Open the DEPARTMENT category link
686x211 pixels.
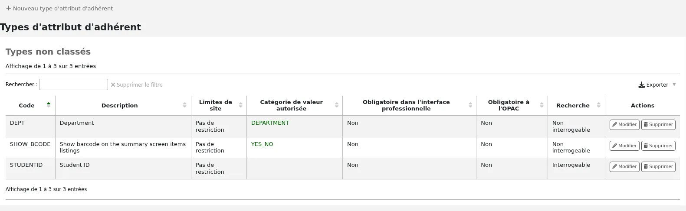[x=270, y=123]
